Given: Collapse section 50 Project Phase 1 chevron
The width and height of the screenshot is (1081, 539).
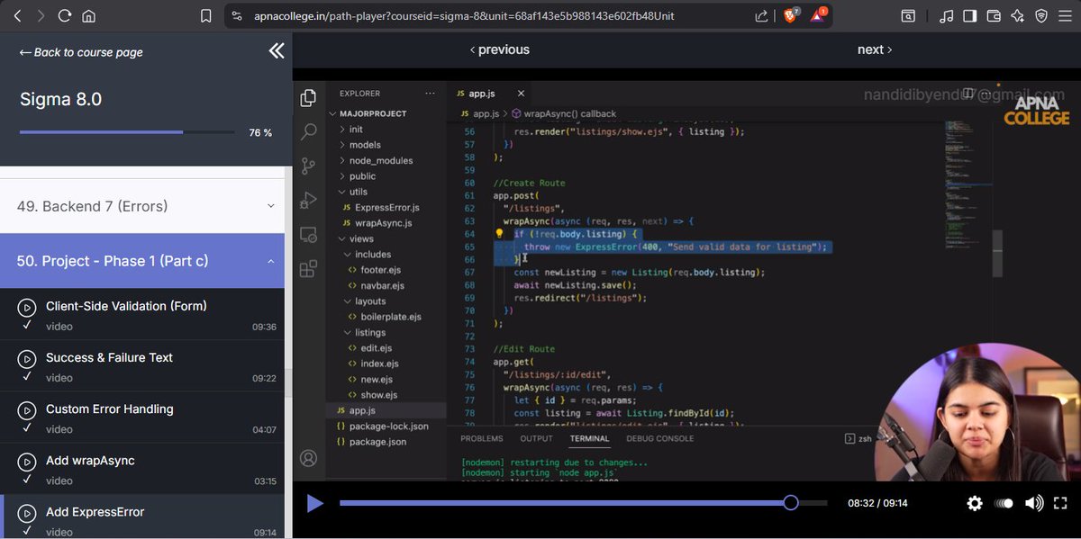Looking at the screenshot, I should 271,260.
